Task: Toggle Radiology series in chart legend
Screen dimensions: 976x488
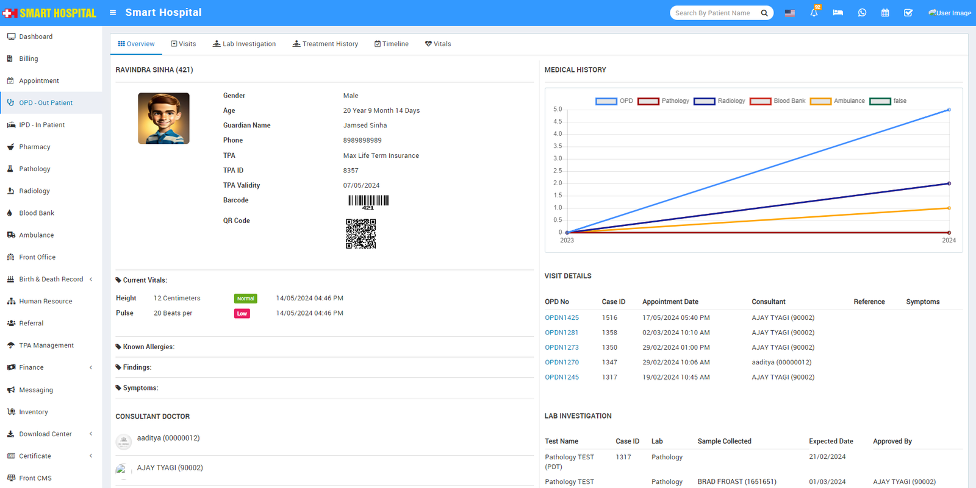Action: [720, 101]
